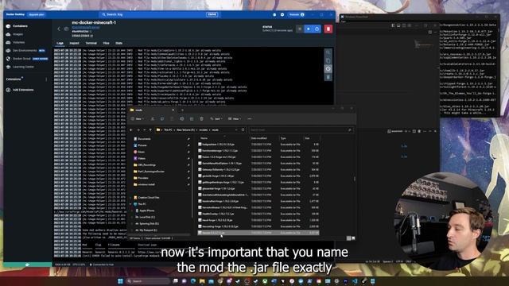Open the View dropdown in File Explorer
The image size is (509, 286).
pos(234,119)
